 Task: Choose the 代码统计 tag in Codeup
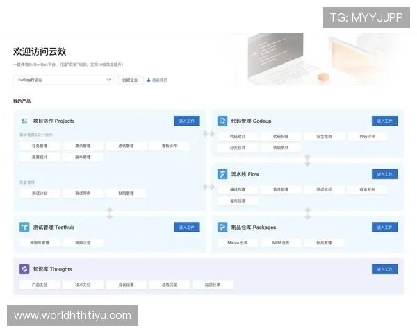pos(281,148)
